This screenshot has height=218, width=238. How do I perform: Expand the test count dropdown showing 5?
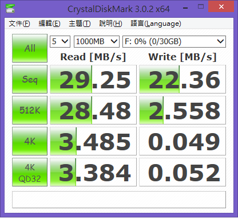click(60, 41)
